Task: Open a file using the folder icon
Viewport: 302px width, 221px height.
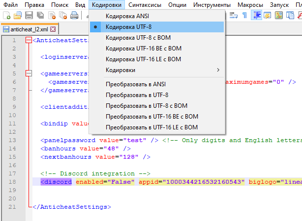Action: tap(18, 15)
